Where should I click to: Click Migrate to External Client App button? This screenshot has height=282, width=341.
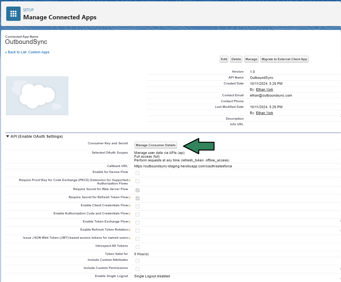point(284,59)
